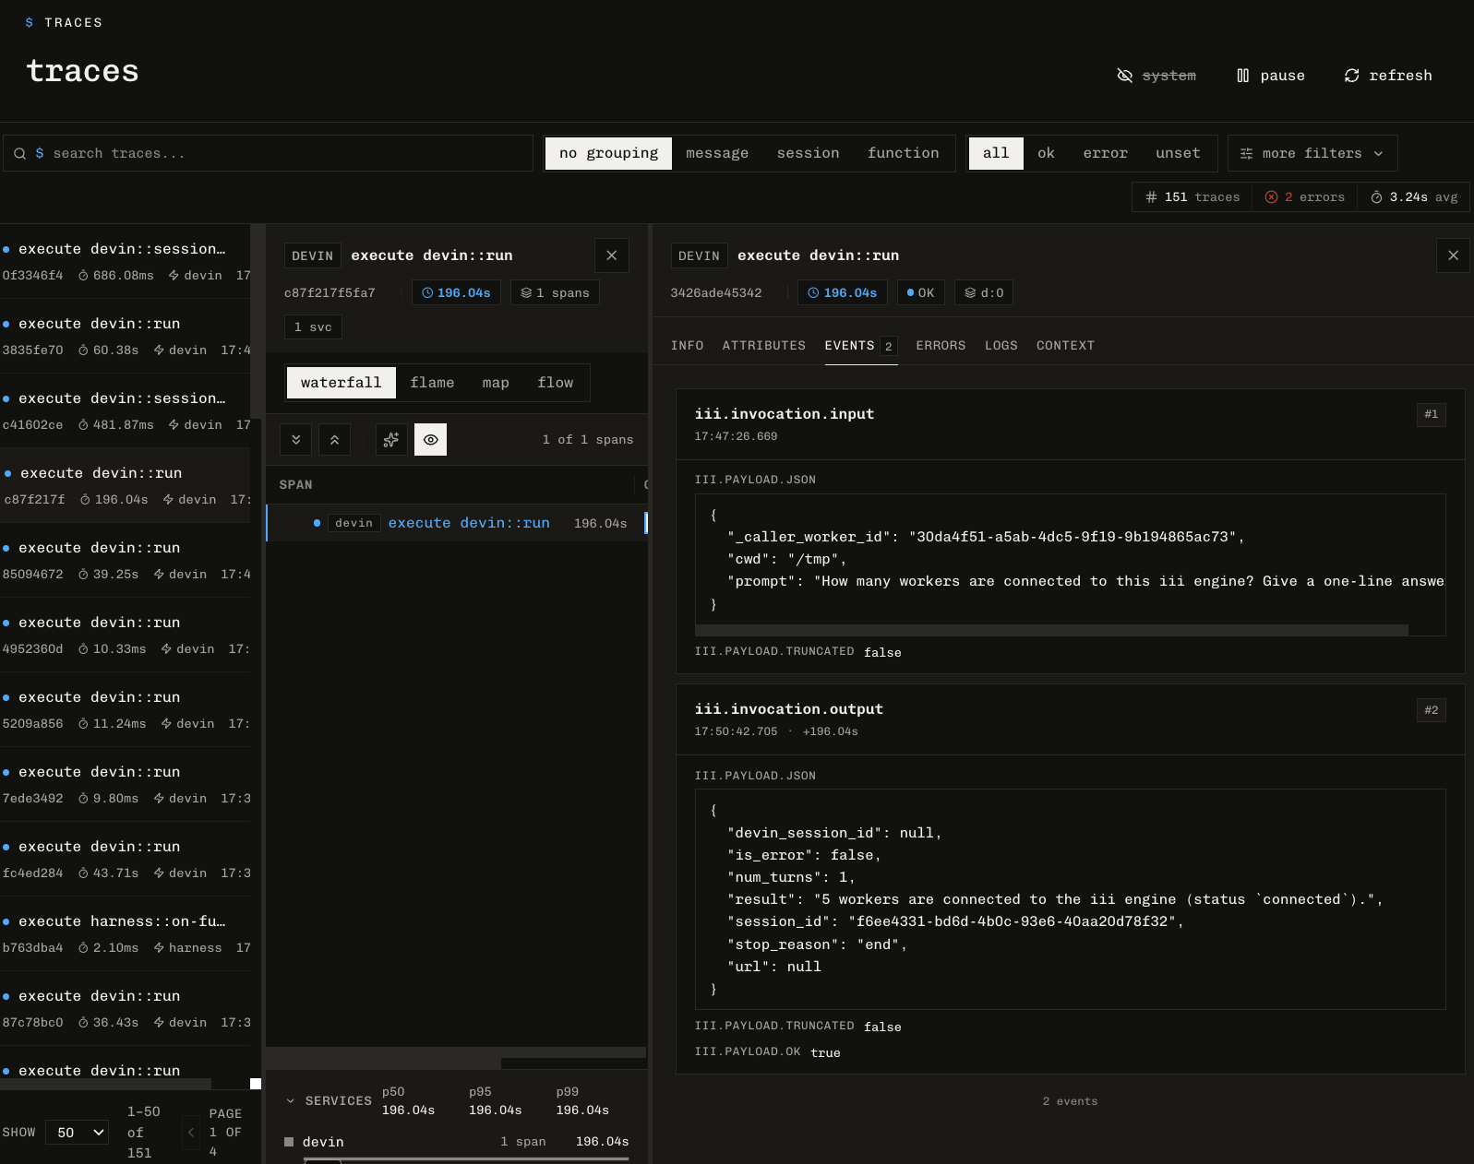The height and width of the screenshot is (1164, 1474).
Task: Expand all spans with double chevron down
Action: [x=296, y=440]
